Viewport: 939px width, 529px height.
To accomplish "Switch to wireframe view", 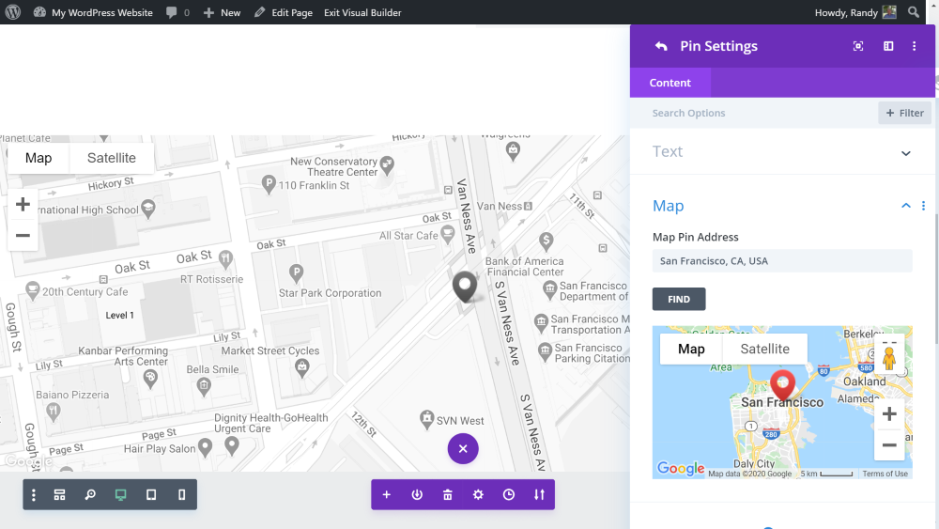I will (59, 495).
